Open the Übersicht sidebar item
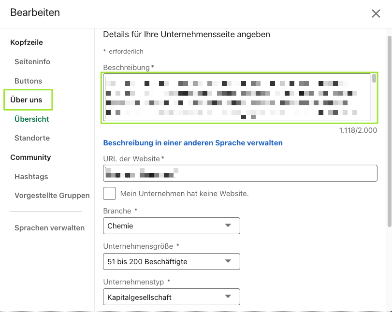 click(x=32, y=119)
